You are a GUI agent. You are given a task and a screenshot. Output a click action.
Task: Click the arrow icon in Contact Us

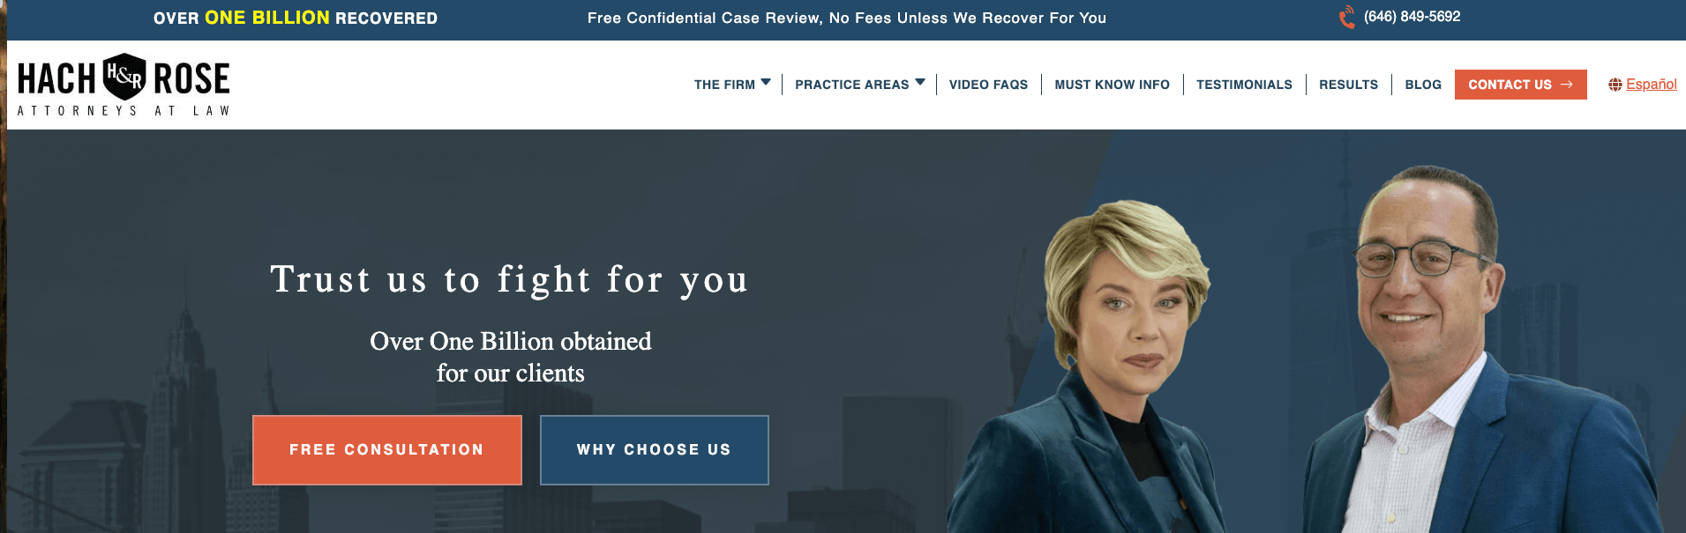(1567, 85)
